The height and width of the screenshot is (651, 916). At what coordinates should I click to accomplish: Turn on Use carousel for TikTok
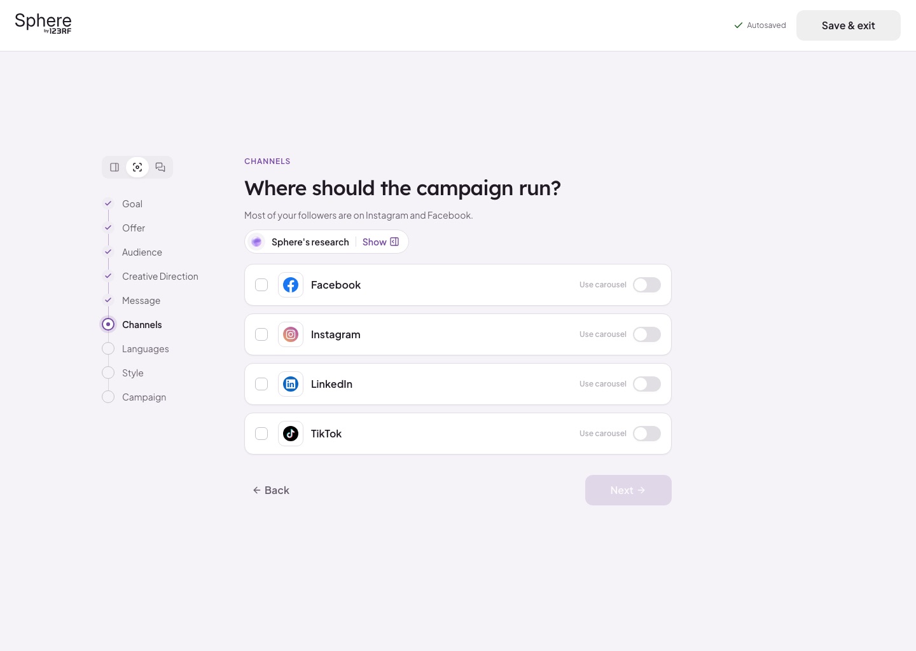tap(647, 434)
